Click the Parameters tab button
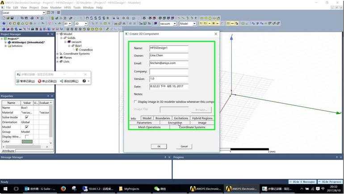 (144, 122)
